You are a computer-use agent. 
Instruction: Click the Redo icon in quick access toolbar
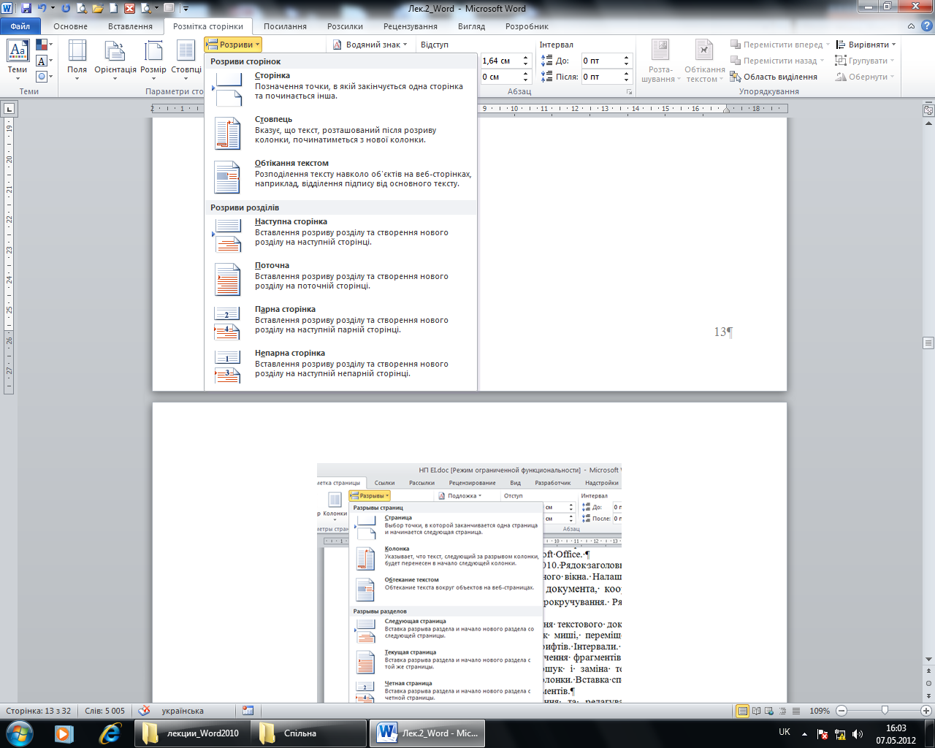pos(66,9)
